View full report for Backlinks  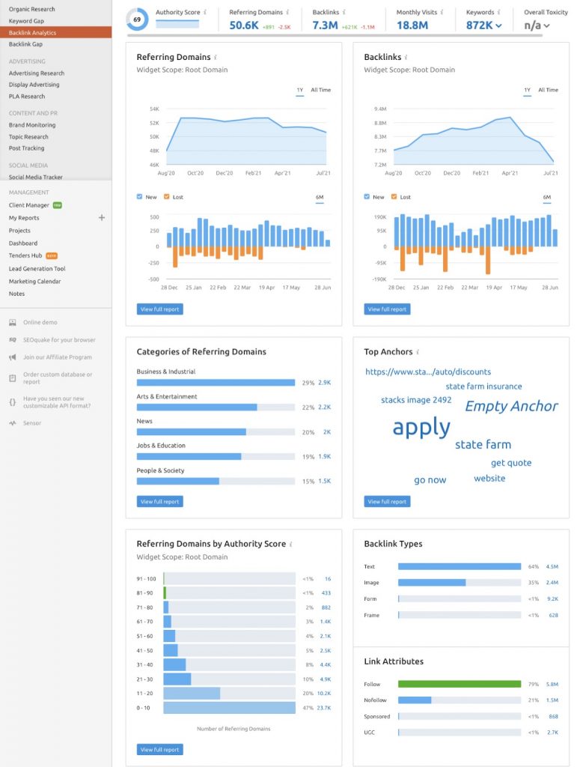pos(387,309)
